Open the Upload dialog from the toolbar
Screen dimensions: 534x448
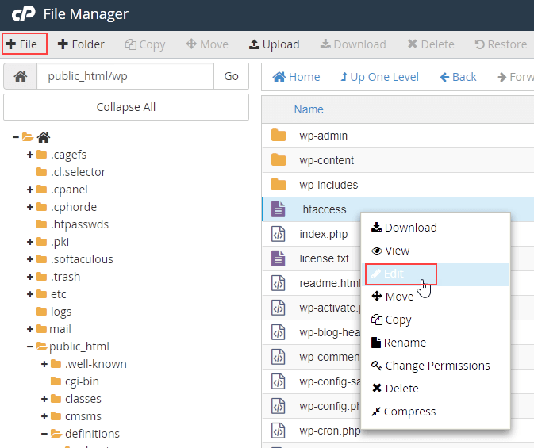(275, 44)
